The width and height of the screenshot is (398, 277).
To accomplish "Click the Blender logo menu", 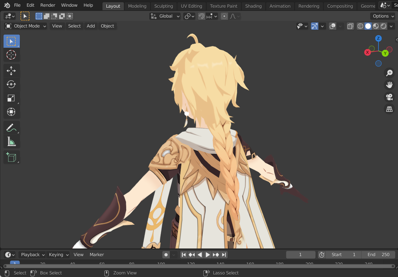I will (x=7, y=5).
